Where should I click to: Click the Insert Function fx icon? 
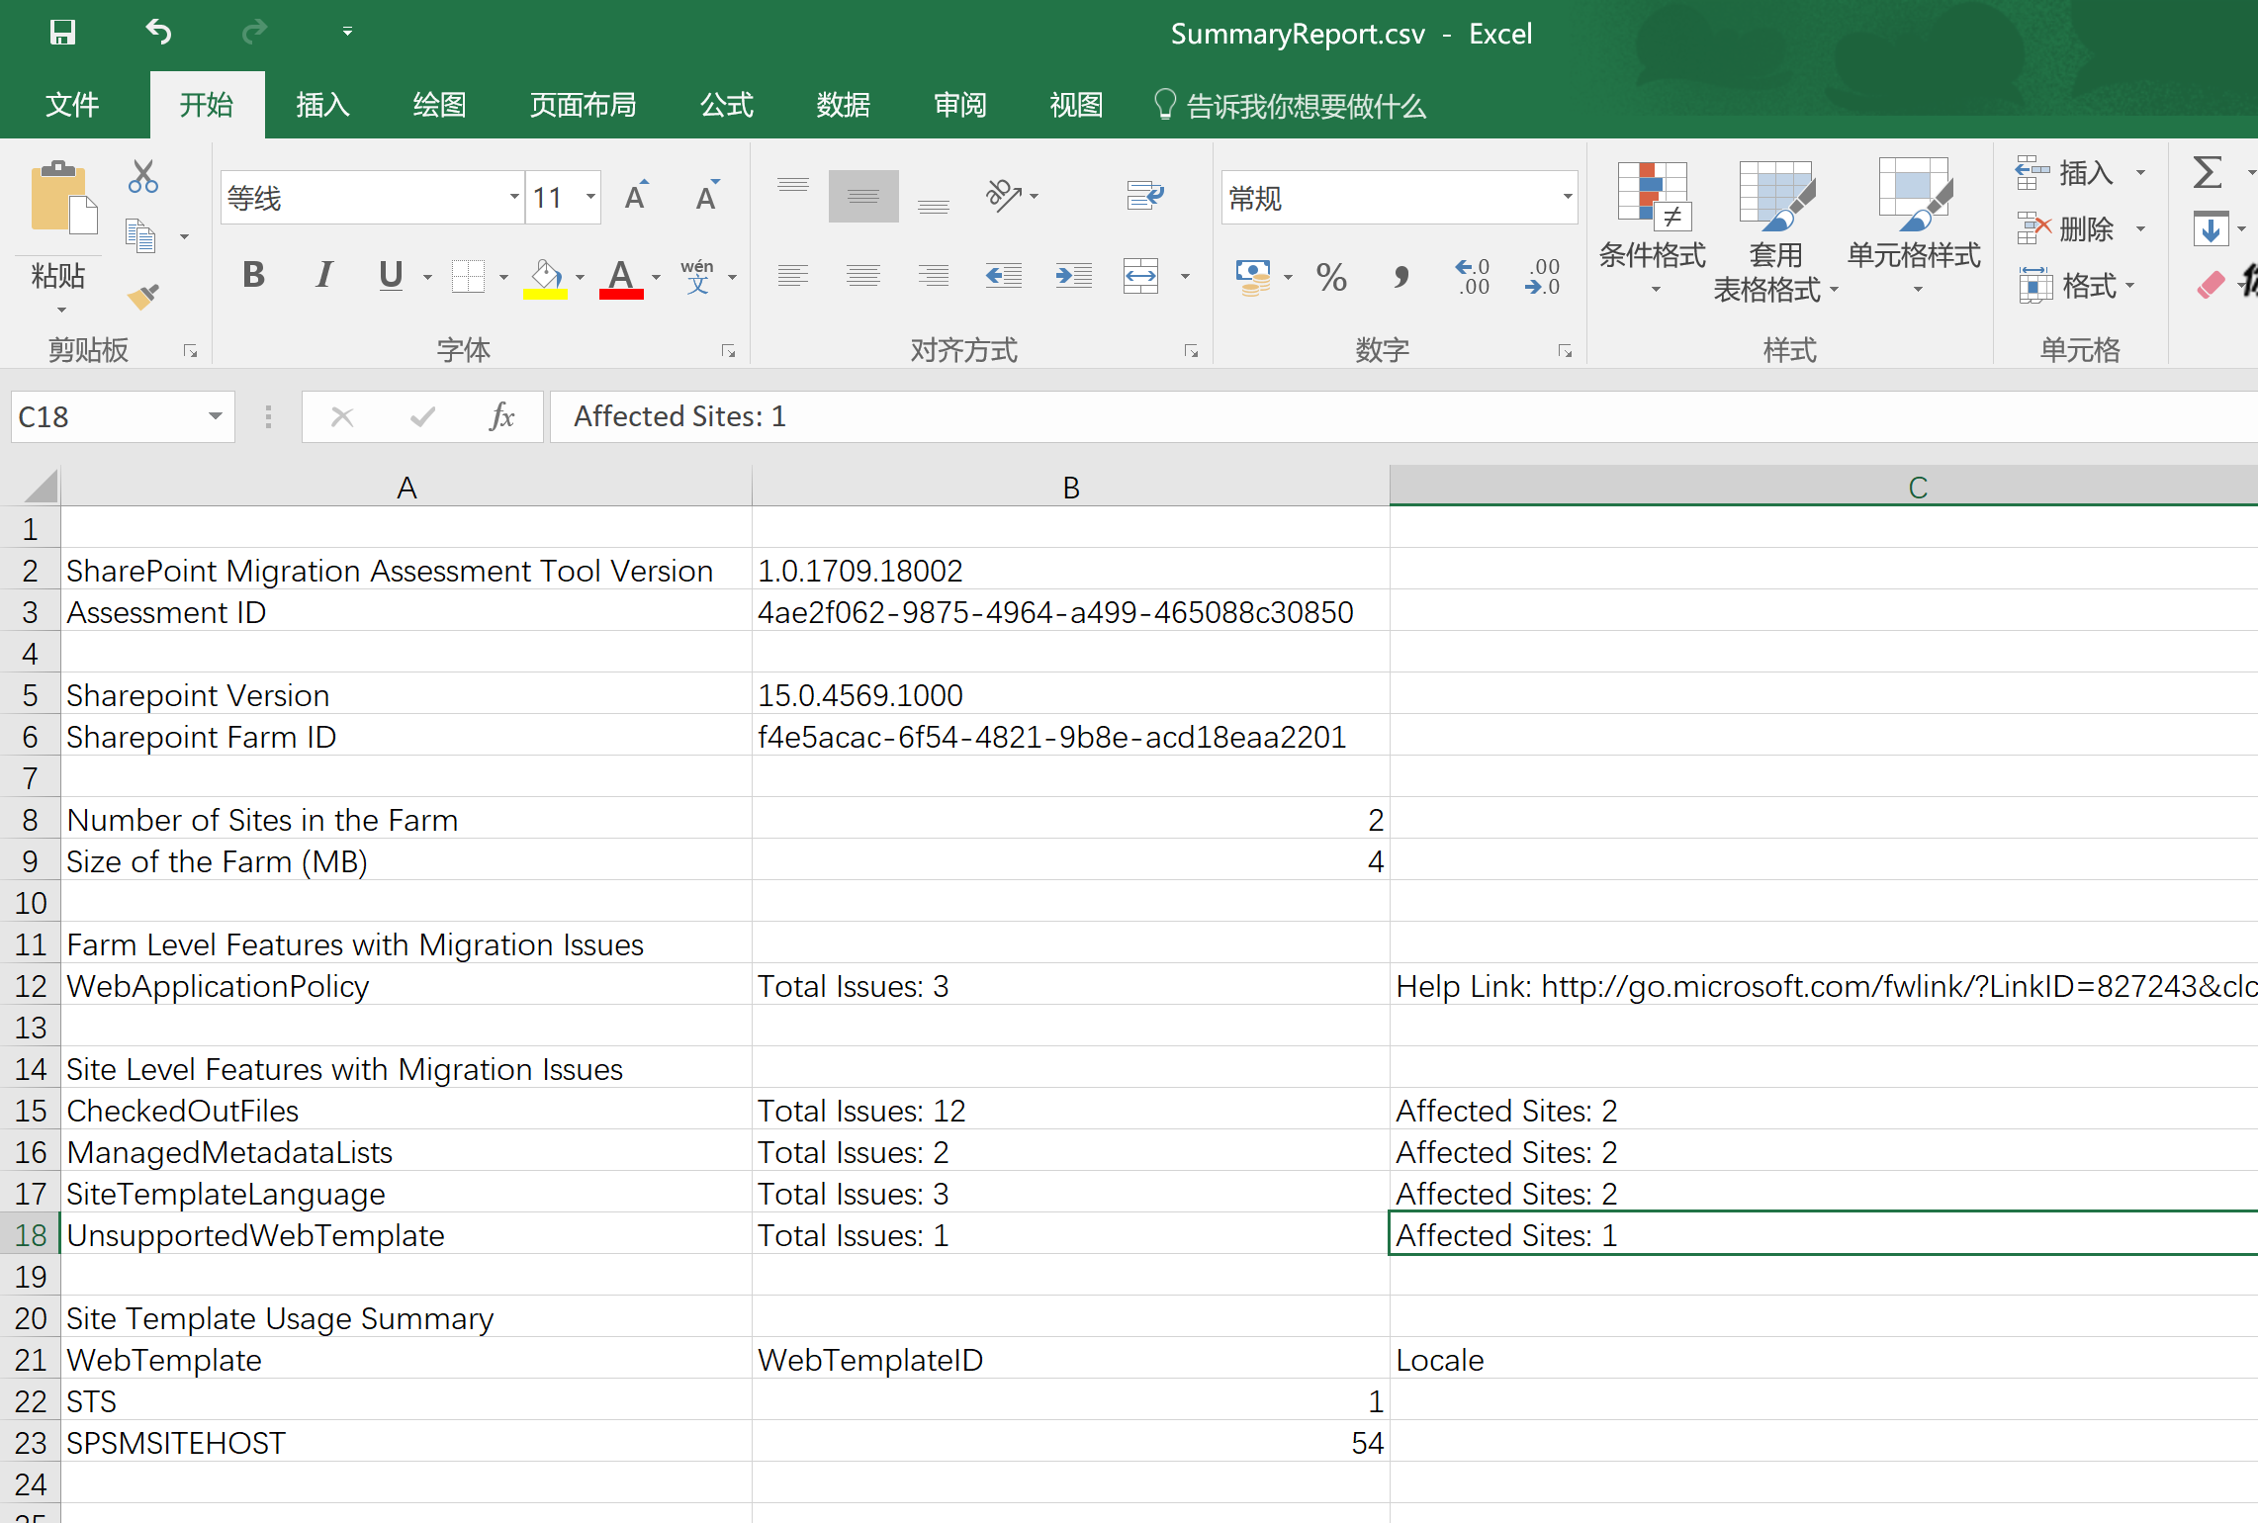pyautogui.click(x=501, y=416)
